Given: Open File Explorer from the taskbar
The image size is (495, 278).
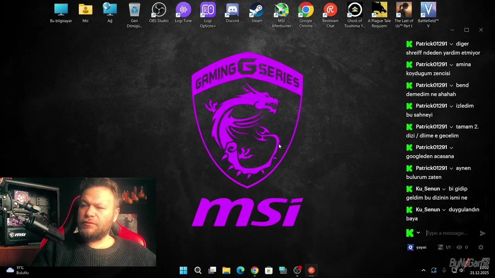Looking at the screenshot, I should [x=226, y=270].
